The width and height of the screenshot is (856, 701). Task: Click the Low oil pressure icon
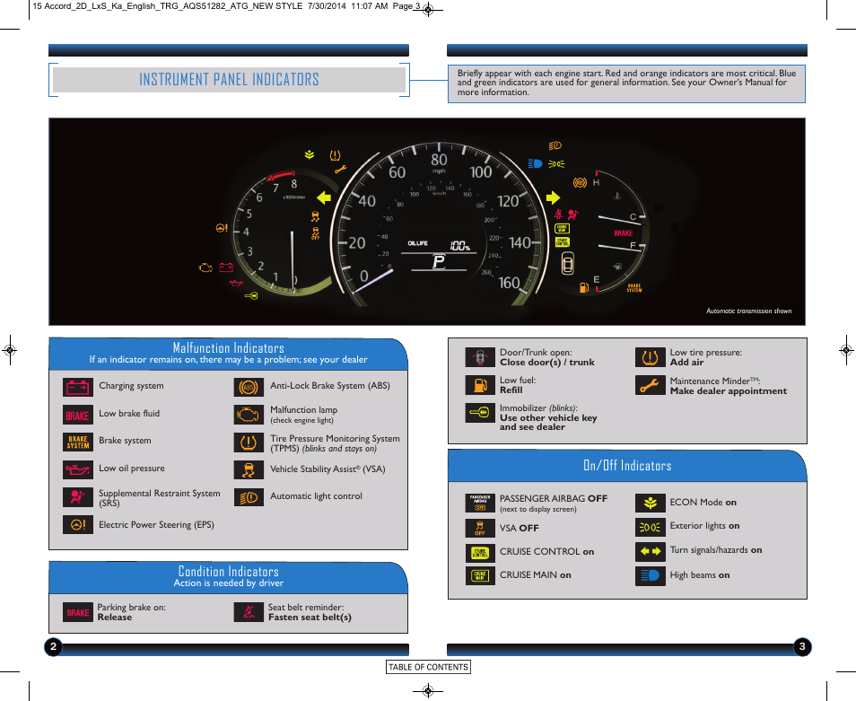tap(77, 469)
